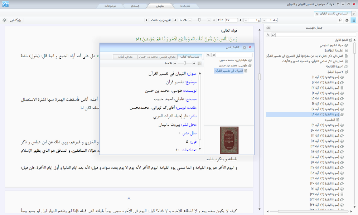Click the book cover thumbnail
The image size is (358, 215).
(x=229, y=140)
